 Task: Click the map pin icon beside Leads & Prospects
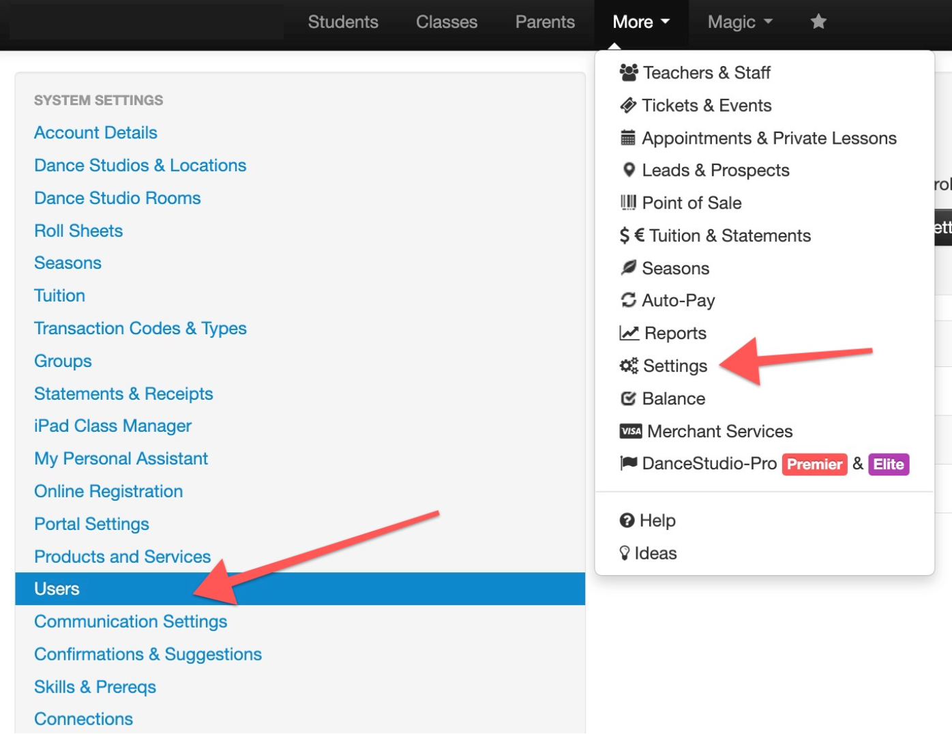click(x=629, y=170)
